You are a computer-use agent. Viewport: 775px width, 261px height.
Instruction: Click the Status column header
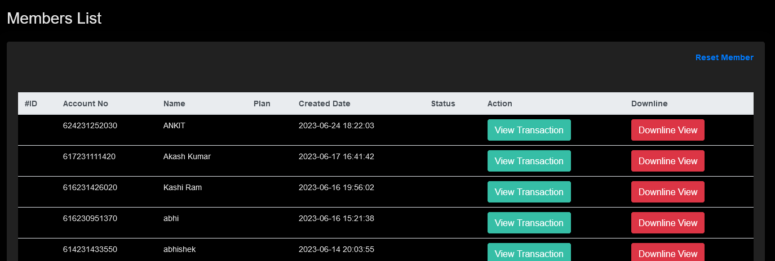[x=443, y=103]
